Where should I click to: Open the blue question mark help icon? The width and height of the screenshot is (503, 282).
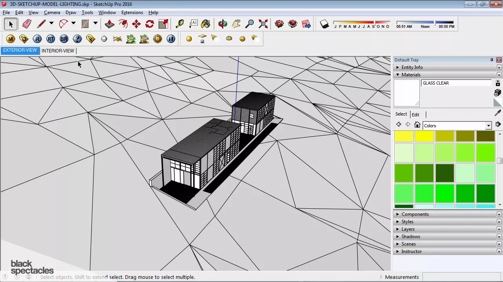pos(77,39)
